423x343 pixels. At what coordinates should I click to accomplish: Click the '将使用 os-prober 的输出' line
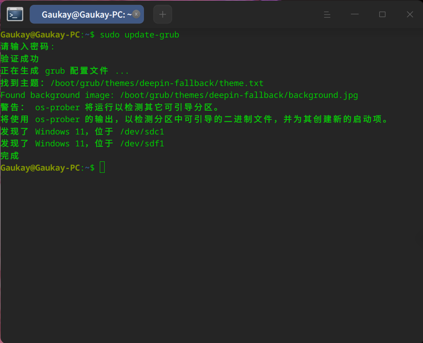click(x=194, y=119)
